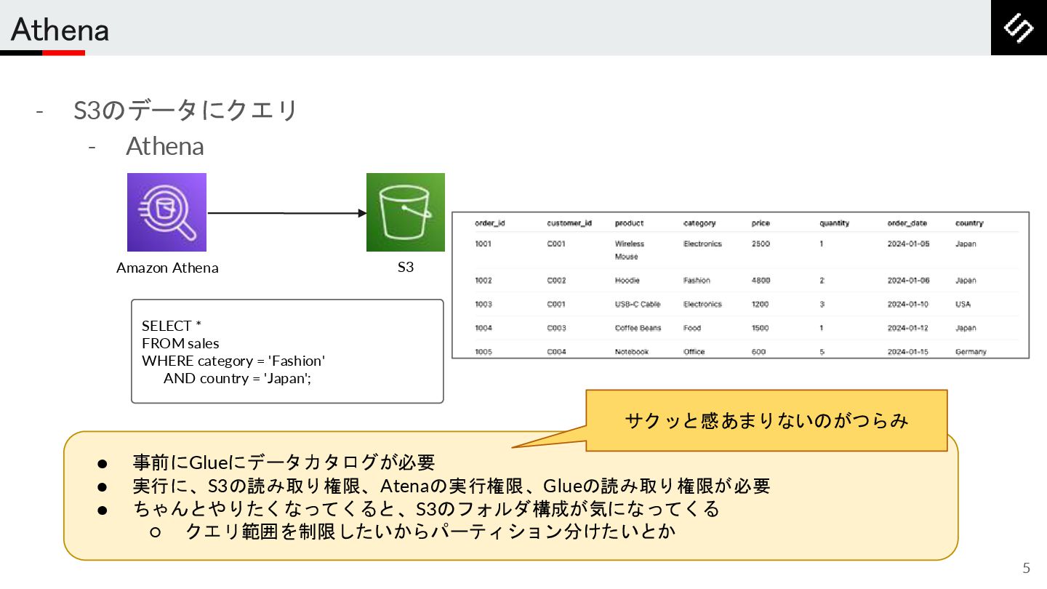The image size is (1047, 589).
Task: Click the bullet about S3 folder structure
Action: tap(426, 508)
